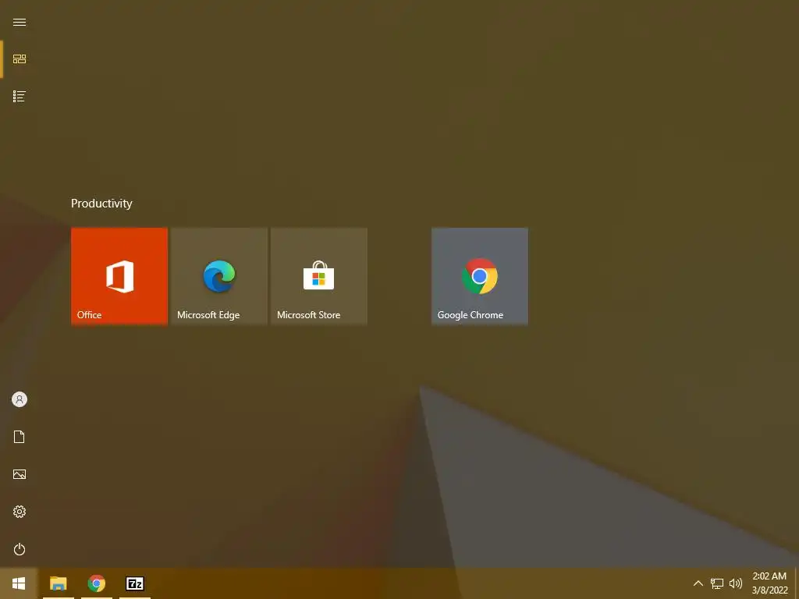Image resolution: width=799 pixels, height=599 pixels.
Task: Switch to All apps list view
Action: 20,96
